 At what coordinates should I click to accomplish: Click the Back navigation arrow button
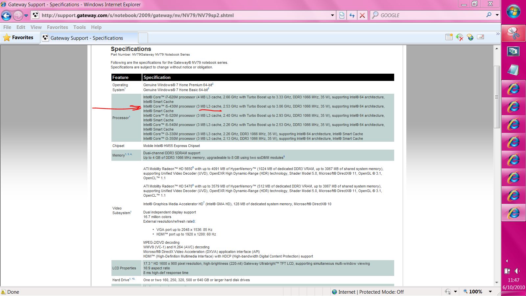(x=6, y=15)
